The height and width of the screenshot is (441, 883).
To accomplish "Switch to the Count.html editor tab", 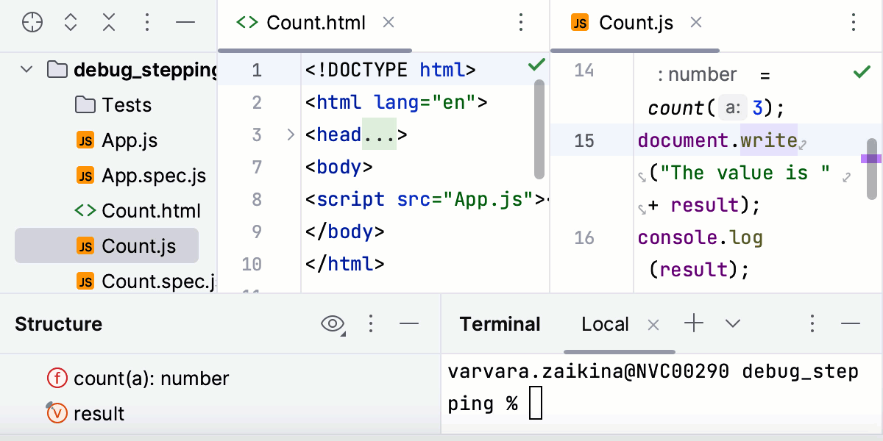I will pyautogui.click(x=316, y=23).
